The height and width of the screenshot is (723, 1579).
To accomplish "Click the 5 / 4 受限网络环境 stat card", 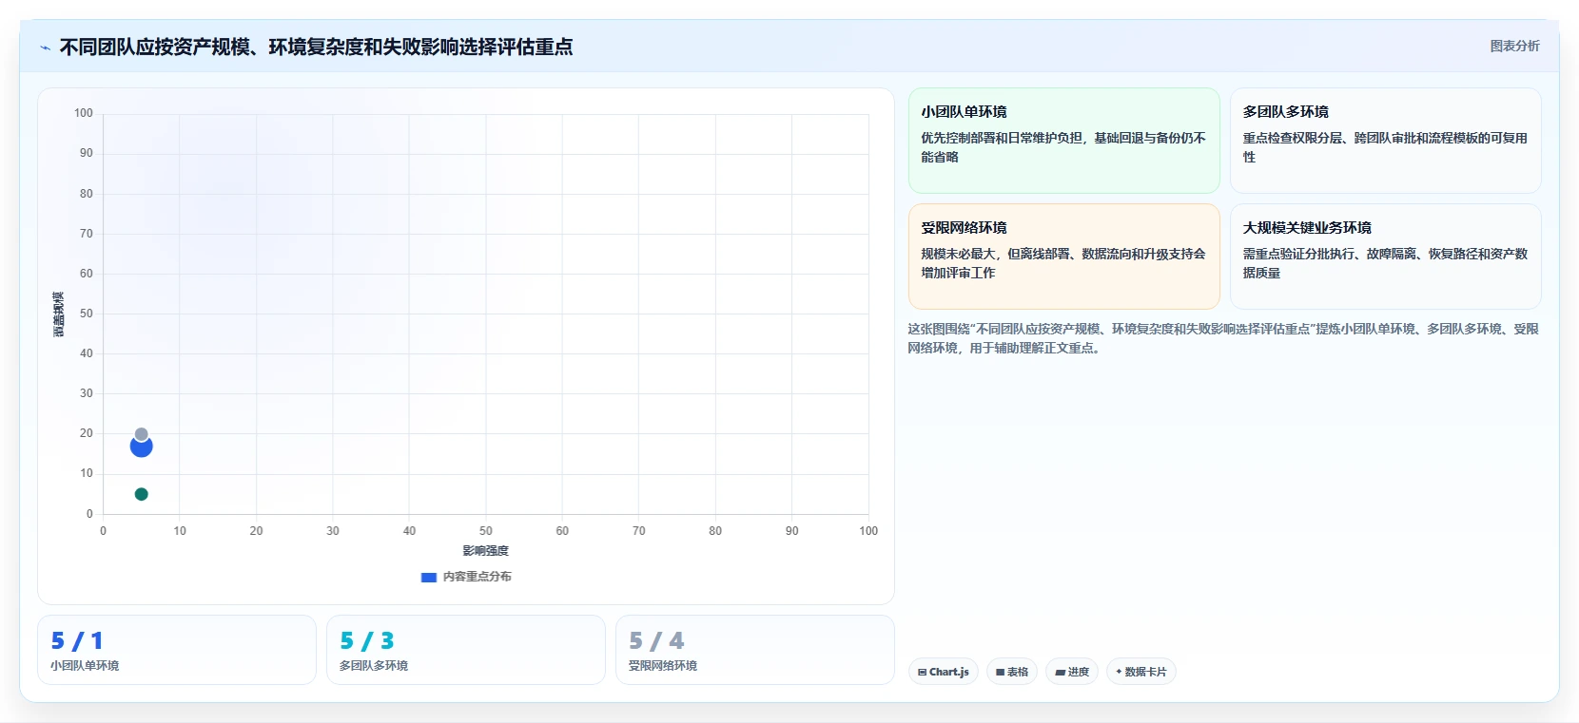I will [755, 650].
